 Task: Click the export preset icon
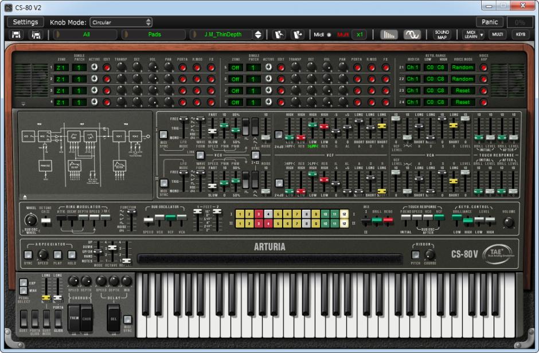298,34
